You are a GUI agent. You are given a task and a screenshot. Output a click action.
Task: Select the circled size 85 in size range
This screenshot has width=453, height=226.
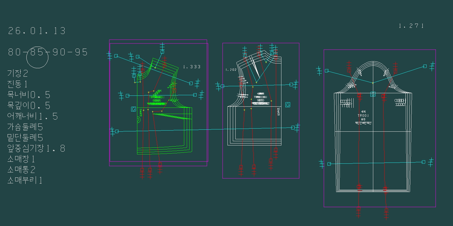pyautogui.click(x=37, y=52)
